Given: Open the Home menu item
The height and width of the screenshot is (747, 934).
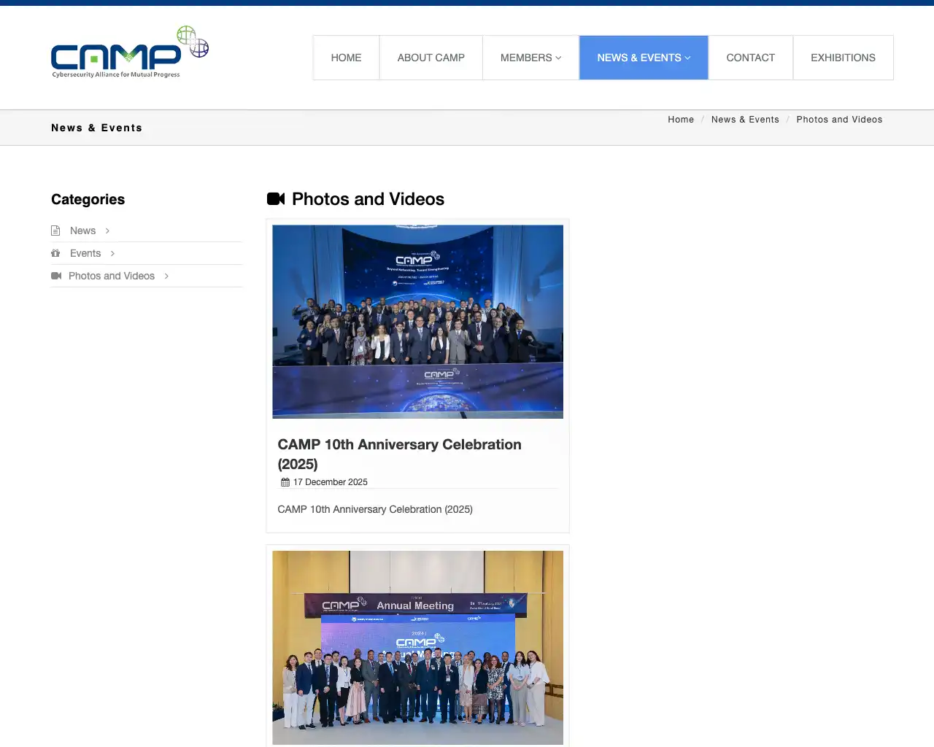Looking at the screenshot, I should pyautogui.click(x=346, y=58).
